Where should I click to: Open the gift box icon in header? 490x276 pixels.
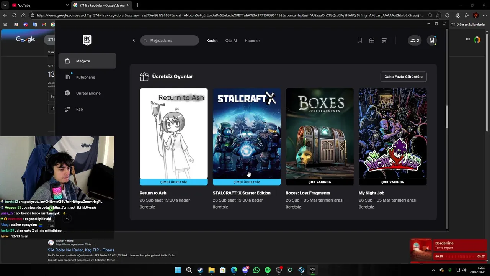click(x=372, y=40)
